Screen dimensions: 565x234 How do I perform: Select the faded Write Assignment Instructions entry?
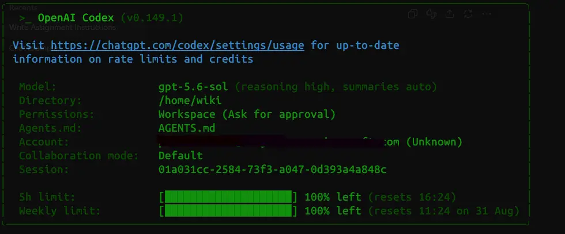click(62, 28)
